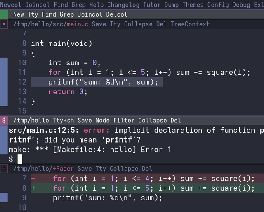Image resolution: width=264 pixels, height=212 pixels.
Task: Collapse the +Pager window
Action: click(124, 169)
